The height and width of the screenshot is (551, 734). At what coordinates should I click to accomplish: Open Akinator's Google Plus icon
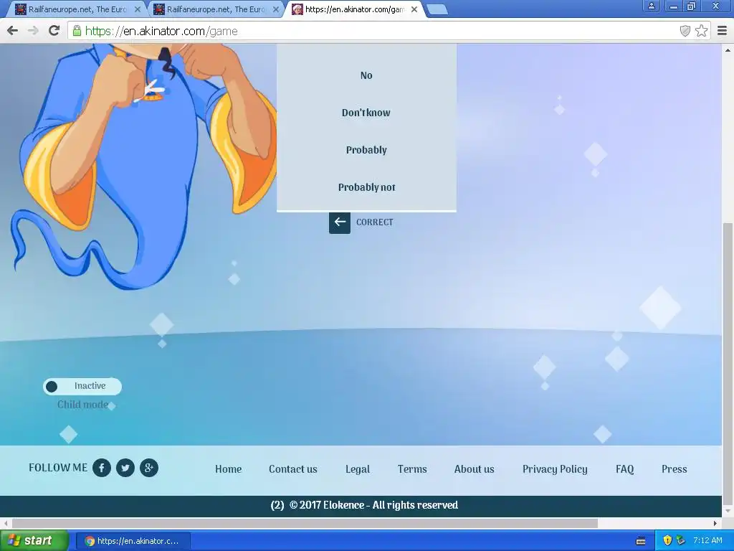pyautogui.click(x=149, y=468)
